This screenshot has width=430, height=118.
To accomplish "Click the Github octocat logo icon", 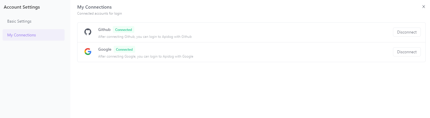I will point(88,32).
